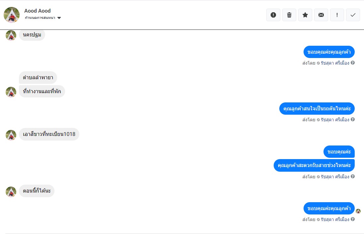364x234 pixels.
Task: Mark conversation done with the checkmark icon
Action: 353,15
